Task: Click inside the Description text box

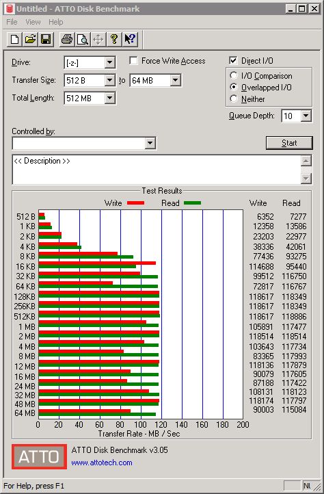Action: click(157, 170)
